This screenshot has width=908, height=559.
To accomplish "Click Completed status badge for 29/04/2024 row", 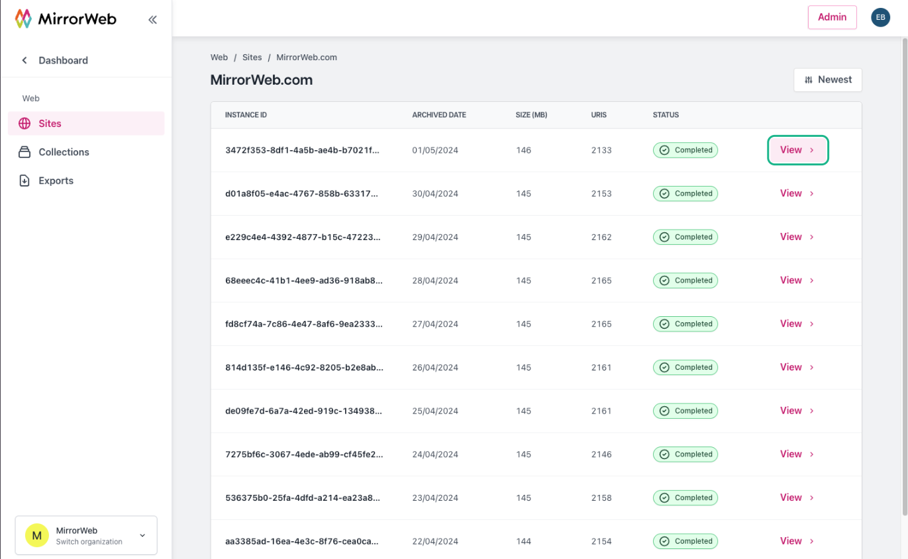I will [x=685, y=237].
